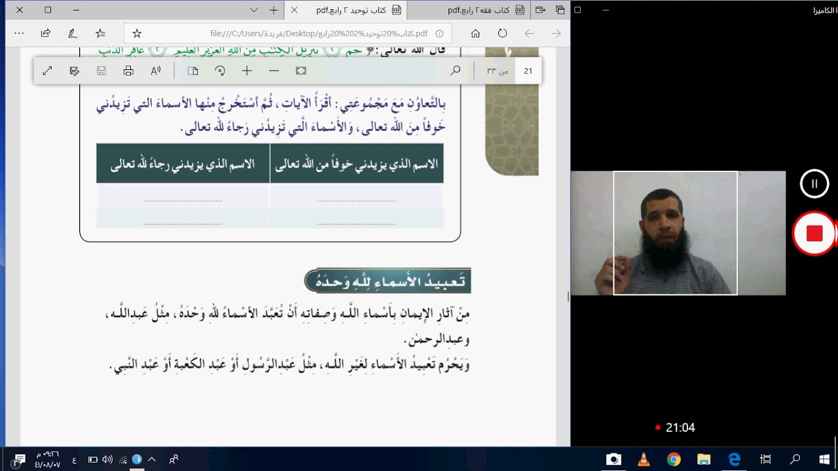This screenshot has width=838, height=471.
Task: Add this page to favorites star
Action: pyautogui.click(x=137, y=33)
